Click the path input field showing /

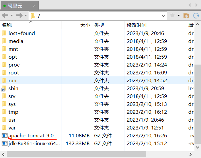[98, 16]
